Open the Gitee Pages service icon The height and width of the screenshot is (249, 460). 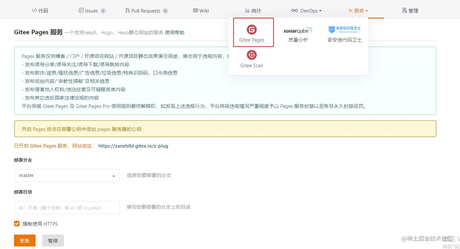[x=252, y=30]
